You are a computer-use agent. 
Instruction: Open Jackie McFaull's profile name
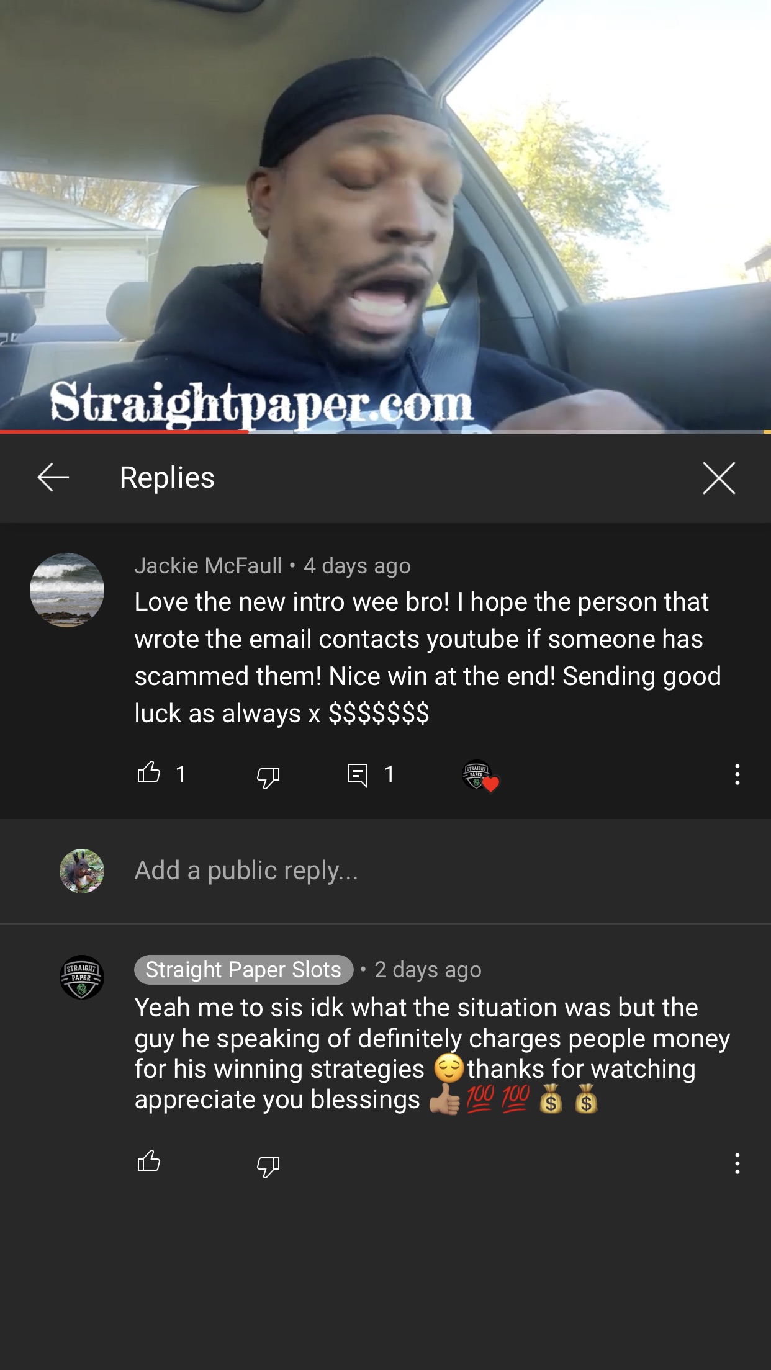click(x=208, y=565)
